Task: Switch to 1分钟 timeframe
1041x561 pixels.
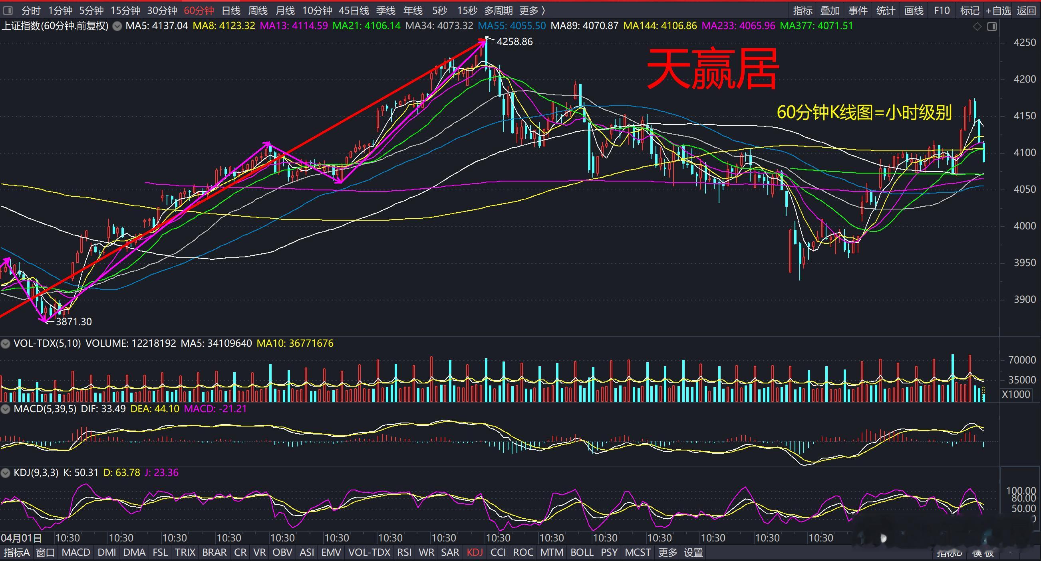Action: pyautogui.click(x=60, y=10)
